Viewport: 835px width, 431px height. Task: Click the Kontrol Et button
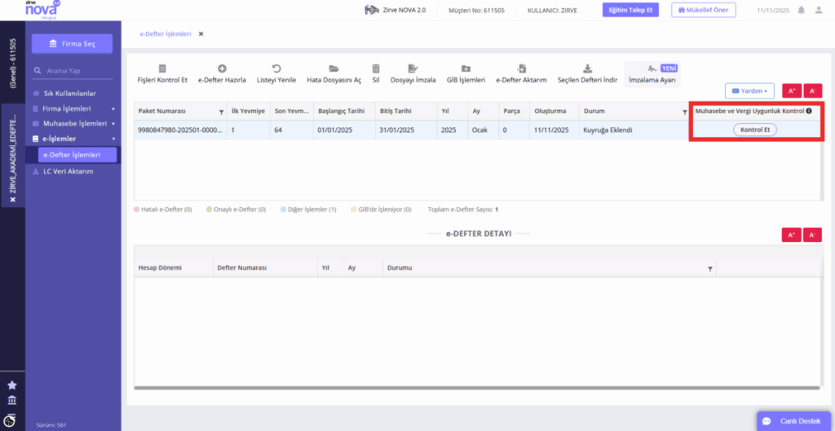[755, 130]
